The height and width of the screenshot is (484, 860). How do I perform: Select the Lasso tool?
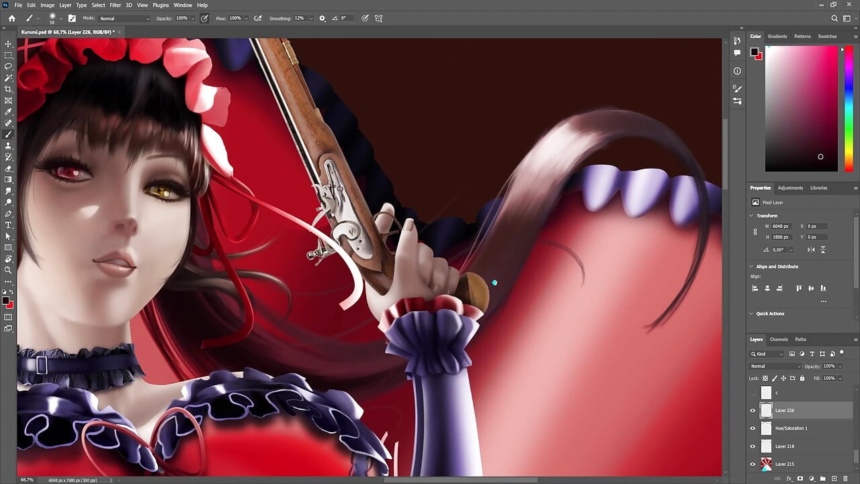[9, 67]
